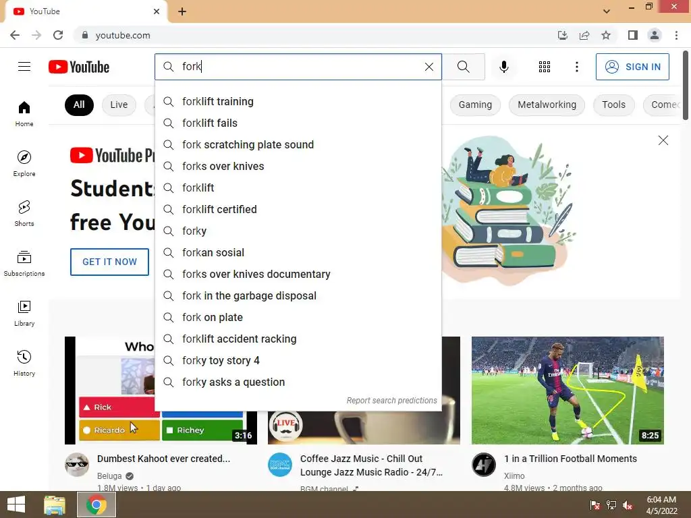Bookmark this page with star icon
691x518 pixels.
pos(606,35)
